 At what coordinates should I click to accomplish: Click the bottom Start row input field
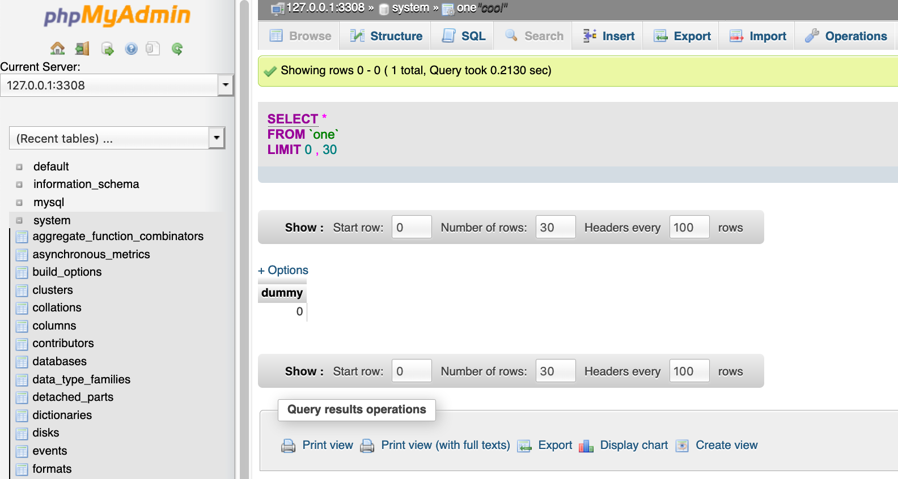click(x=412, y=371)
